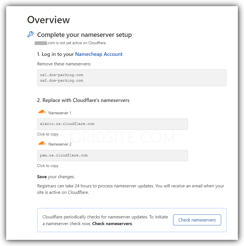The height and width of the screenshot is (246, 244).
Task: Click the 'Remove these nameservers' label
Action: pos(64,64)
